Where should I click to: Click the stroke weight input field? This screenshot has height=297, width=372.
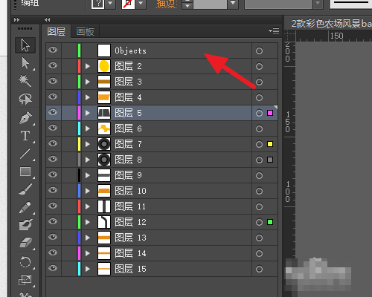pos(210,4)
